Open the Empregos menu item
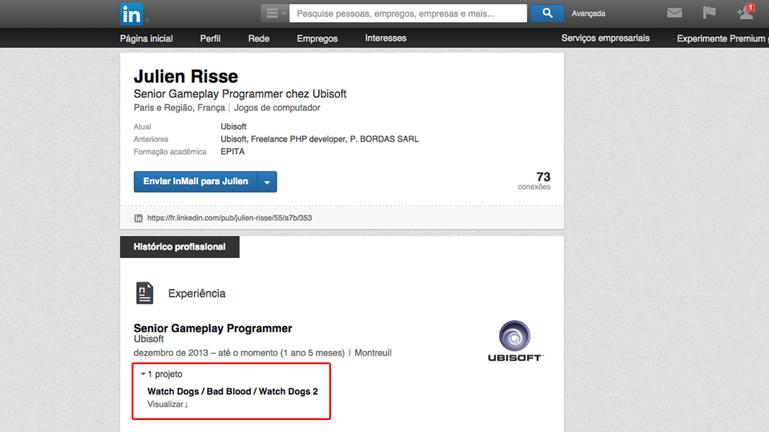 [317, 38]
